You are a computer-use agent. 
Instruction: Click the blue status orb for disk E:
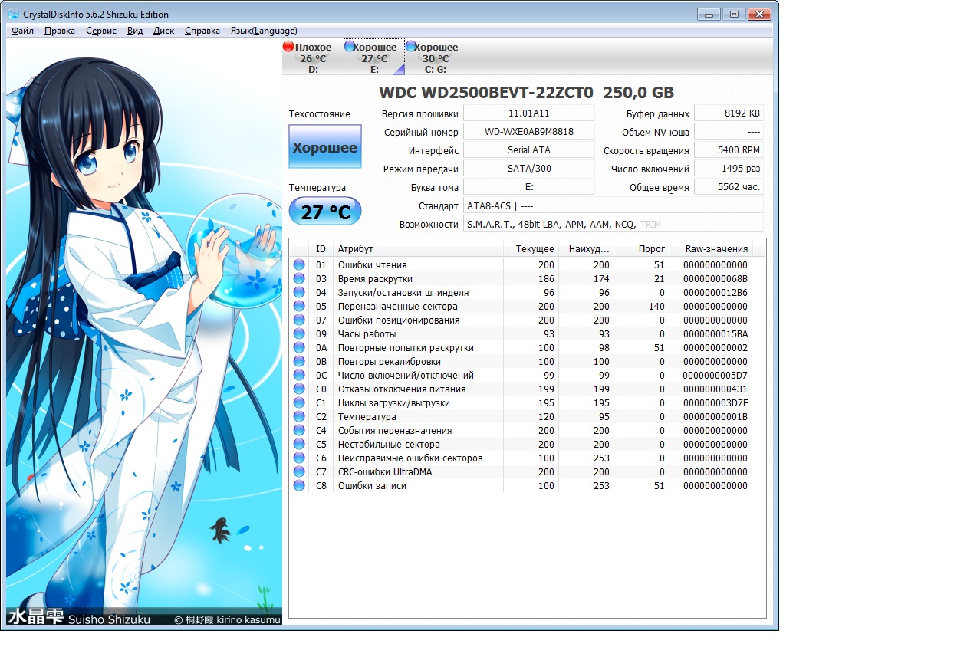click(350, 47)
